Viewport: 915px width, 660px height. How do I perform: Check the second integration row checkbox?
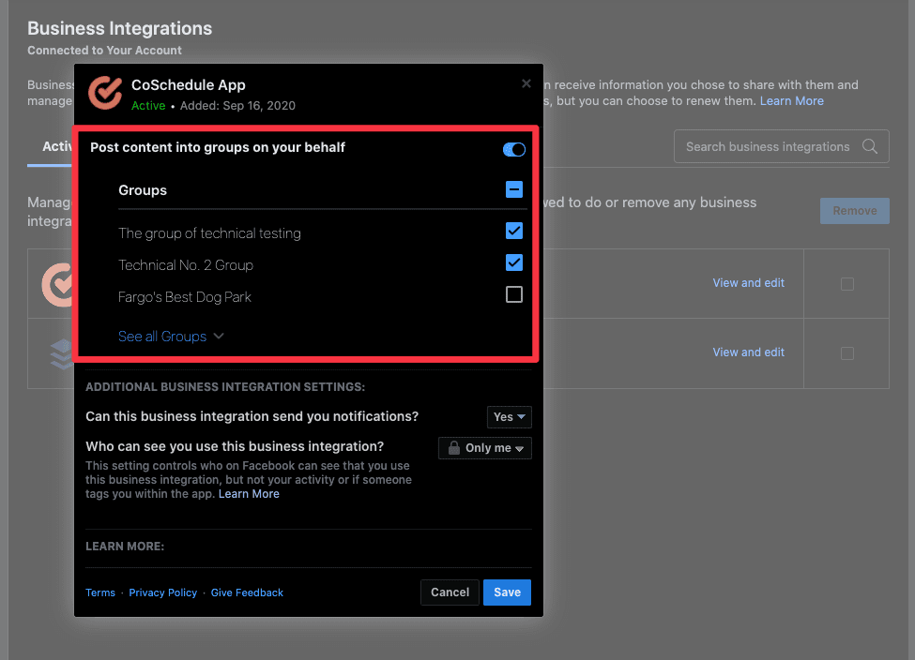tap(846, 353)
